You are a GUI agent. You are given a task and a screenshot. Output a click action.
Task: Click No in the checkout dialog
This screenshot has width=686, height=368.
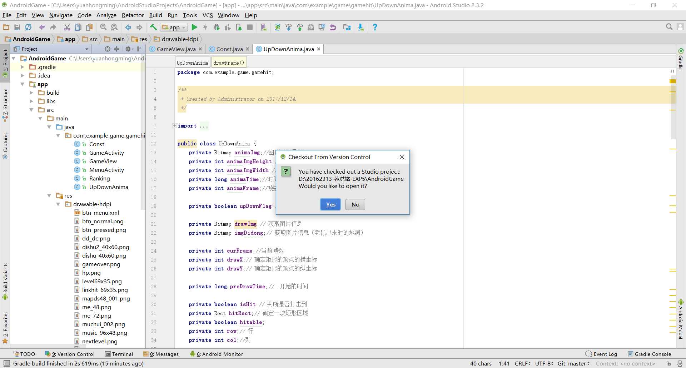(x=355, y=204)
